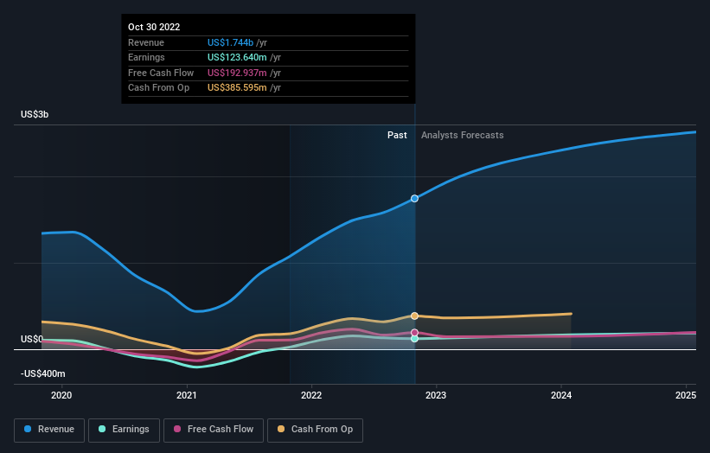Click the US$0 y-axis label
This screenshot has height=453, width=710.
pyautogui.click(x=32, y=339)
